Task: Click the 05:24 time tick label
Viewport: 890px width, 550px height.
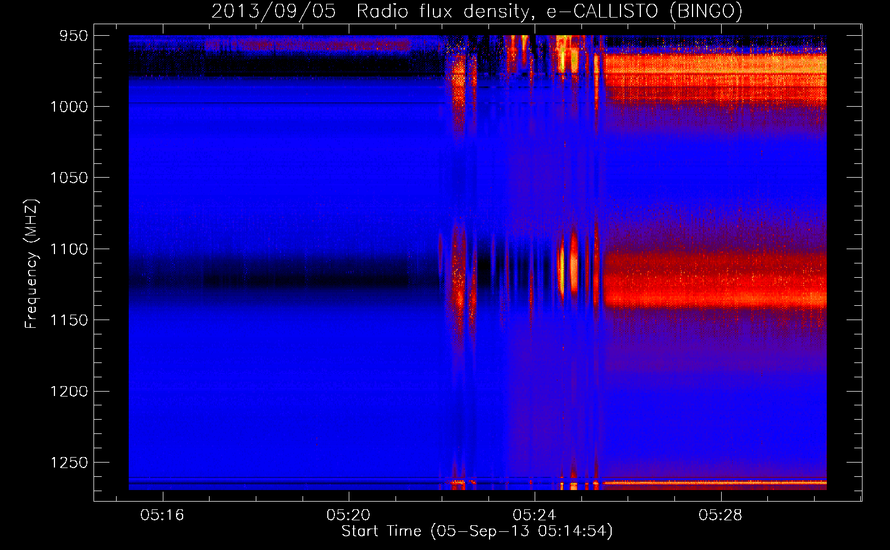Action: (535, 515)
